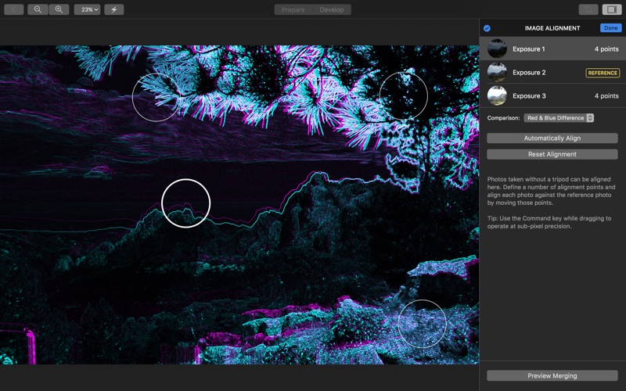This screenshot has width=626, height=391.
Task: Open the 23% zoom level dropdown
Action: tap(87, 9)
